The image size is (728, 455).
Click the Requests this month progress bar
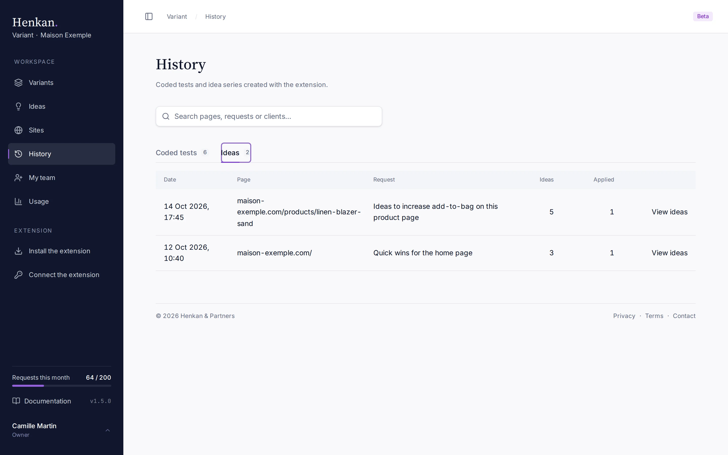coord(62,386)
